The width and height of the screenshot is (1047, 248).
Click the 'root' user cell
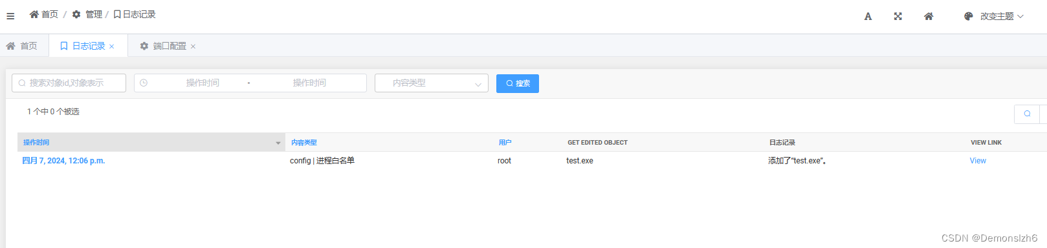pyautogui.click(x=504, y=161)
